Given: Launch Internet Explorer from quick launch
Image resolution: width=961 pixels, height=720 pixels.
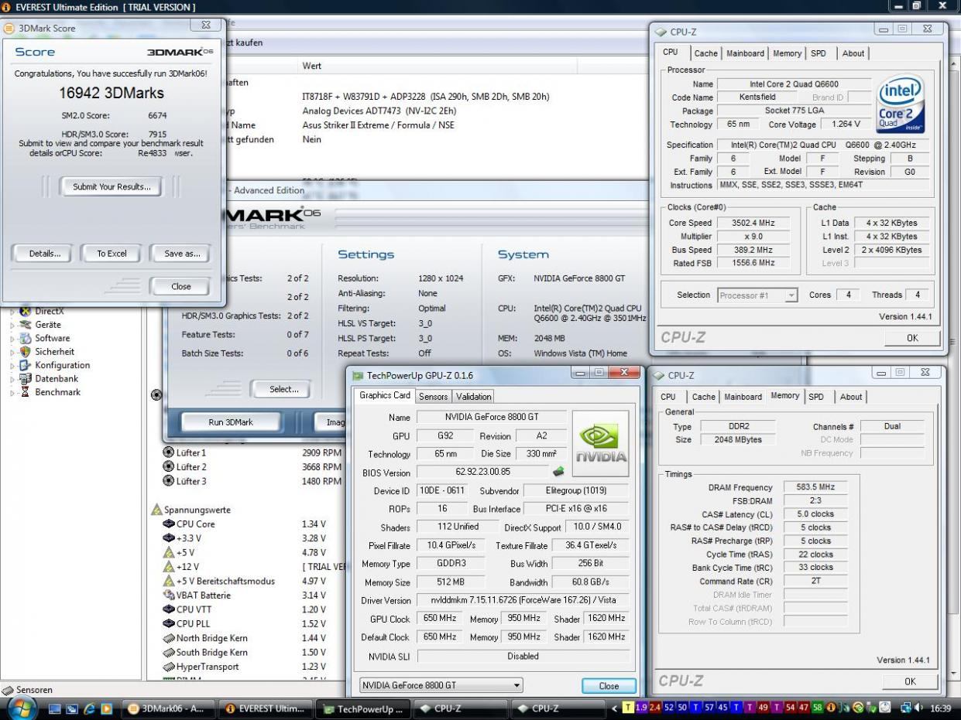Looking at the screenshot, I should point(91,708).
